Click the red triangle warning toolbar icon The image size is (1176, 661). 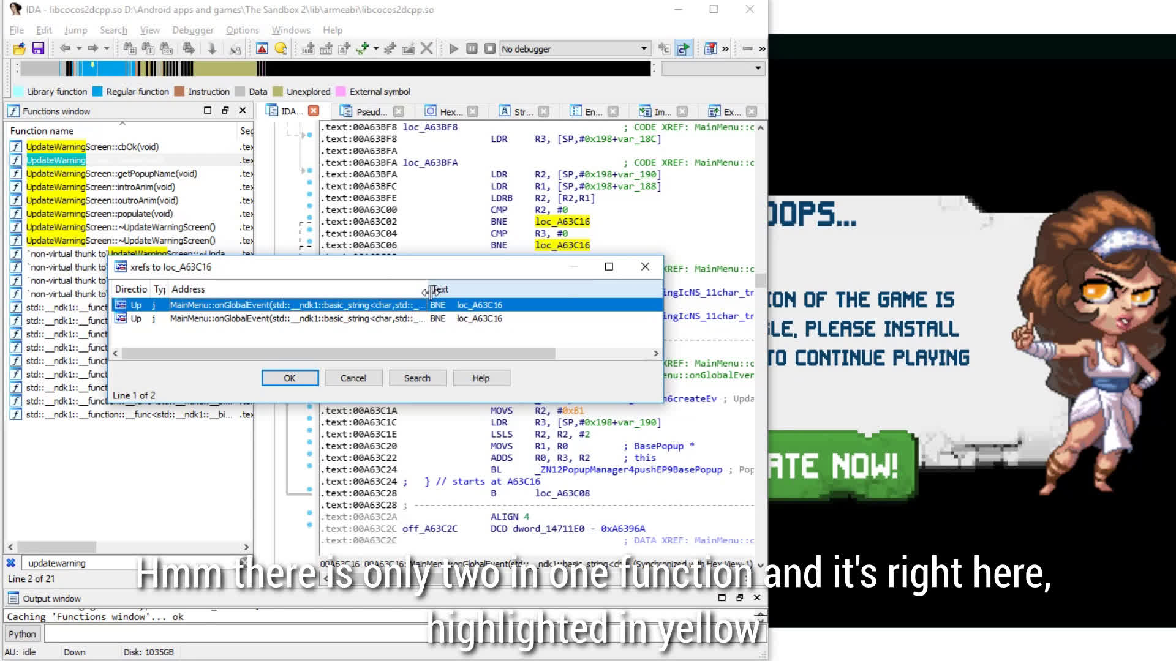click(262, 48)
